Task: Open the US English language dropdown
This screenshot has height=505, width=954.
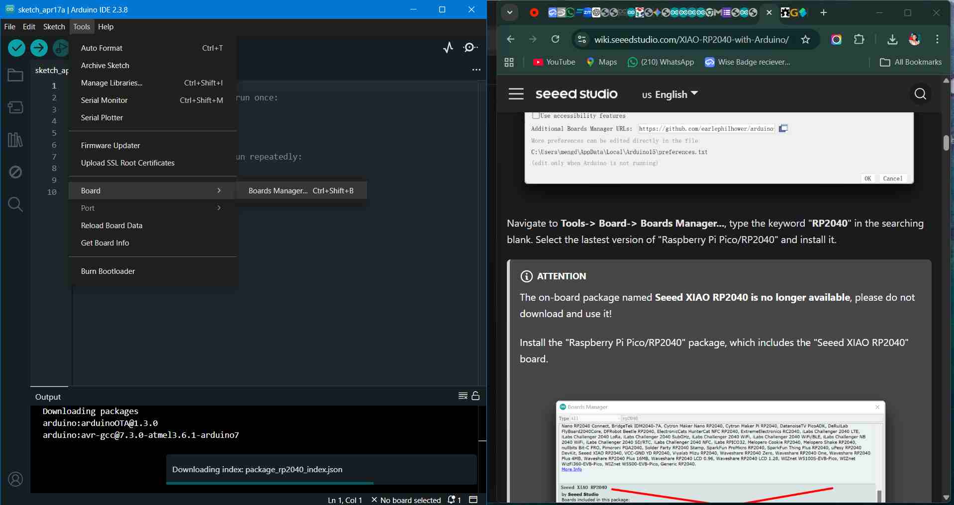Action: point(670,94)
